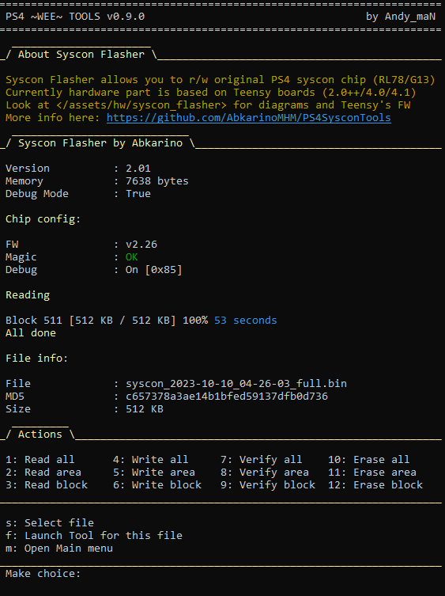
Task: Choose the 'Verify all' option
Action: click(261, 460)
